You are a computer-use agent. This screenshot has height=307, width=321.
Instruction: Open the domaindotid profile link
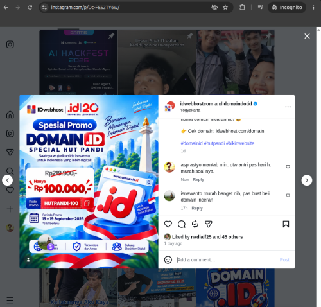(238, 104)
